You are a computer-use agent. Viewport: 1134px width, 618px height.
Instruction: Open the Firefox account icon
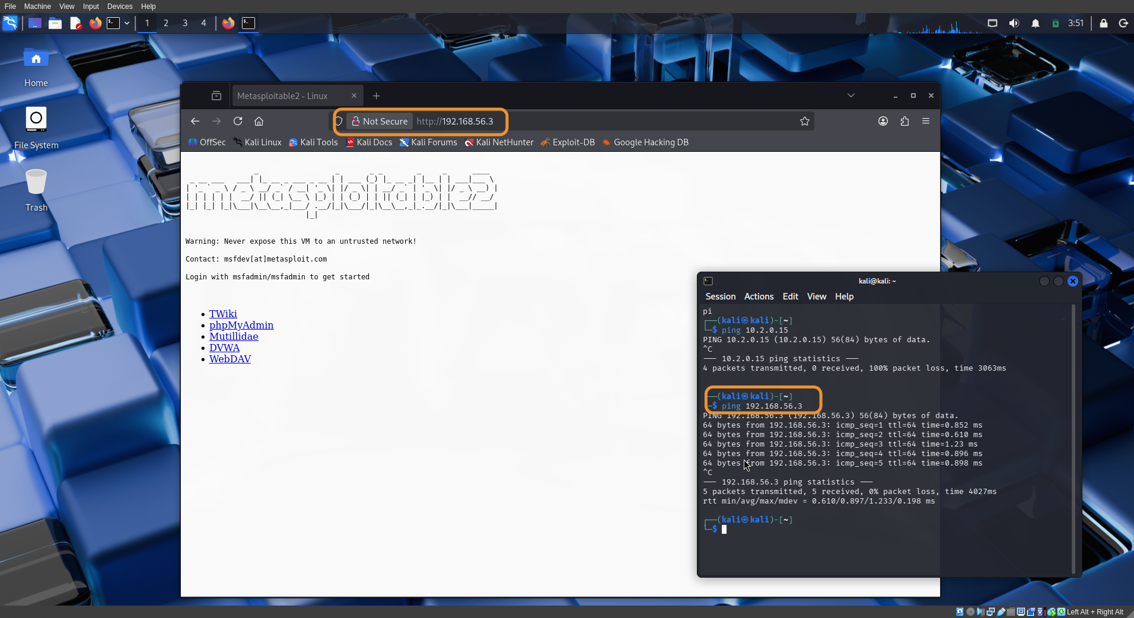883,121
